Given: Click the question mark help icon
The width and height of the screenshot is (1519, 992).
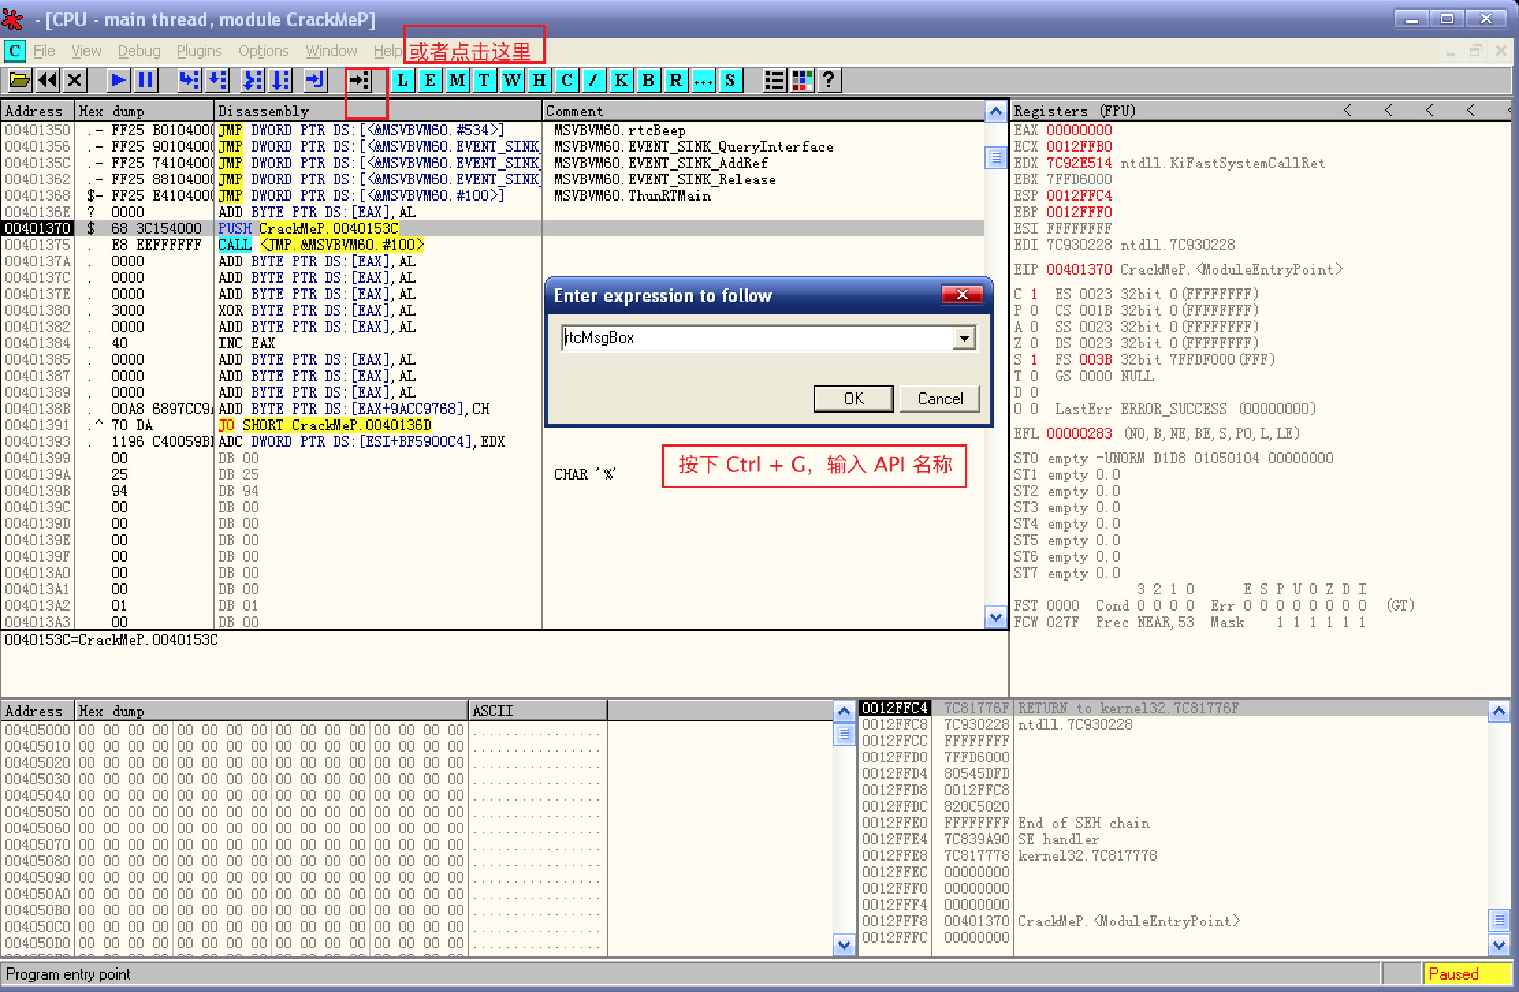Looking at the screenshot, I should pyautogui.click(x=829, y=81).
